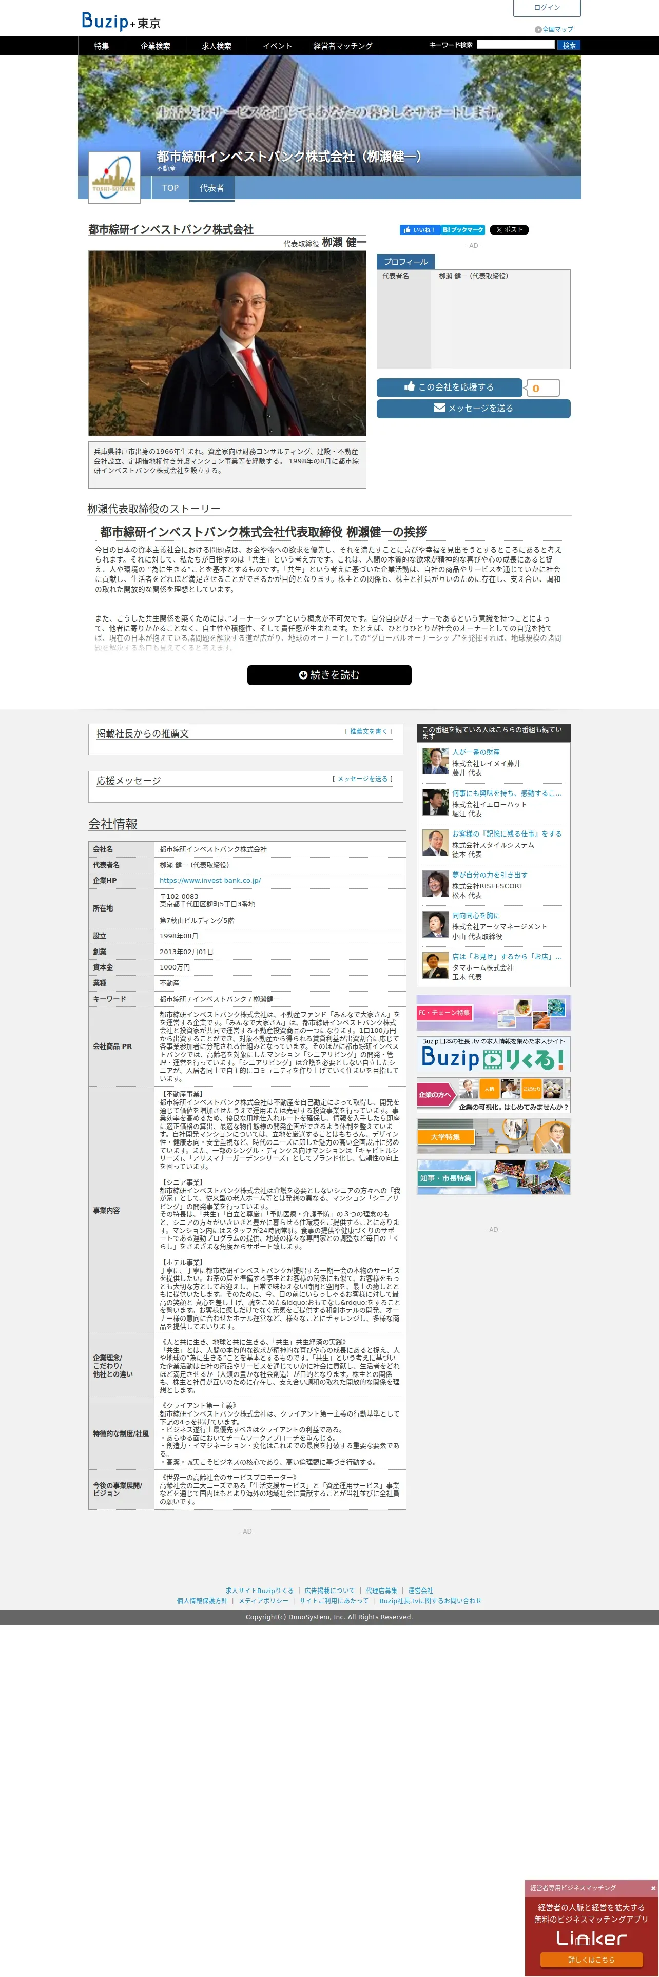The image size is (659, 1977).
Task: Click the ログイン button
Action: click(x=546, y=8)
